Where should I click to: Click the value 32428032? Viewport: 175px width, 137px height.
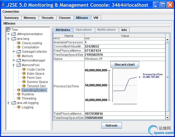coord(92,47)
